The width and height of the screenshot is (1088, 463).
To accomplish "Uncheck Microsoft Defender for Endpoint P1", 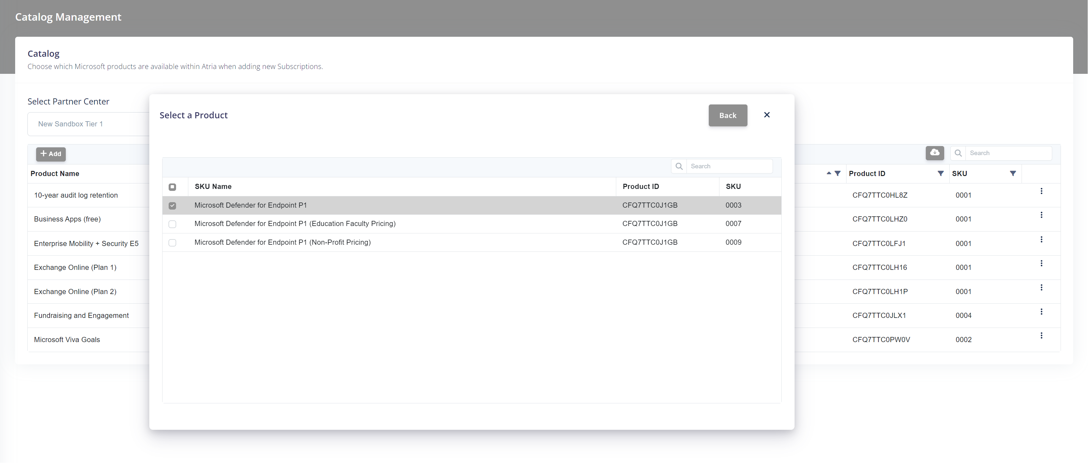I will click(x=172, y=206).
